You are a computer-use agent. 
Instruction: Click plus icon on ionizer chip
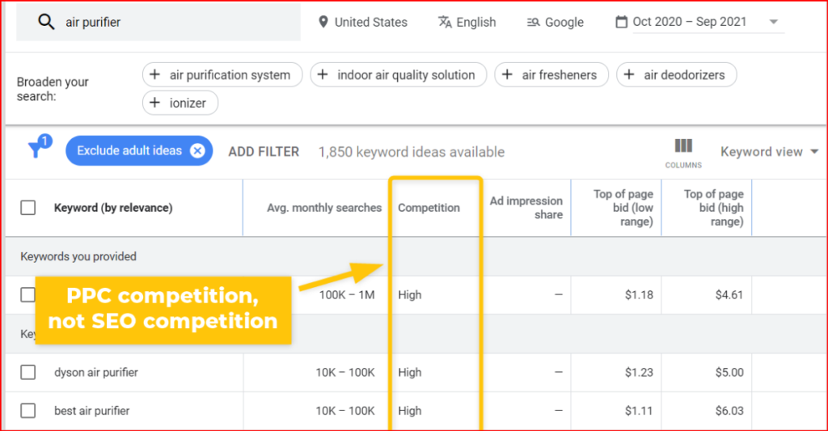coord(154,103)
